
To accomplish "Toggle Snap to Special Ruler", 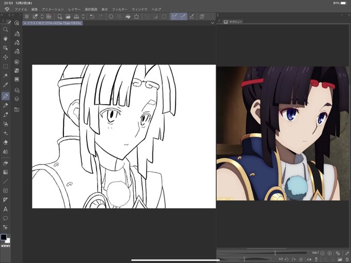I will 183,17.
